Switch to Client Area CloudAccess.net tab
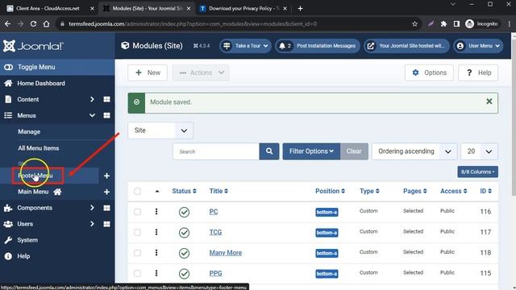This screenshot has width=516, height=290. 49,9
